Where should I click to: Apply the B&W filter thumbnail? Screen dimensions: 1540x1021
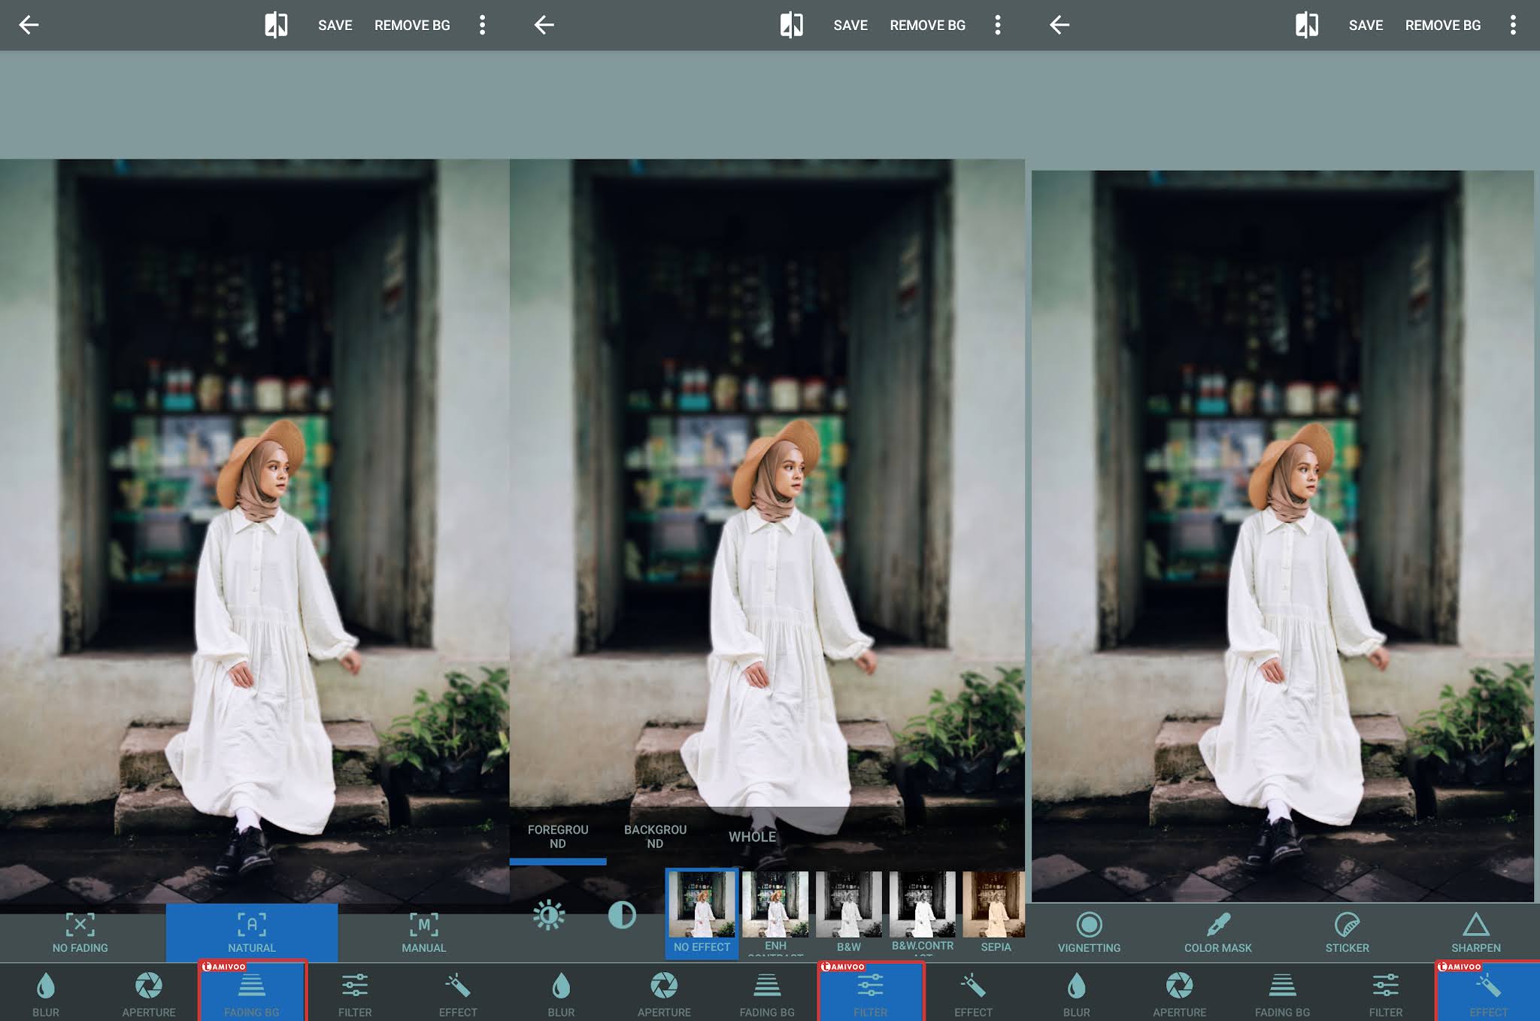[848, 904]
